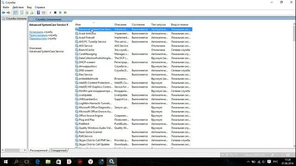Toggle the show/hide console tree icon

tap(15, 12)
